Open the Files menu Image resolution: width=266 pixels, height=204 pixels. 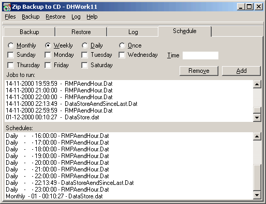(x=10, y=17)
